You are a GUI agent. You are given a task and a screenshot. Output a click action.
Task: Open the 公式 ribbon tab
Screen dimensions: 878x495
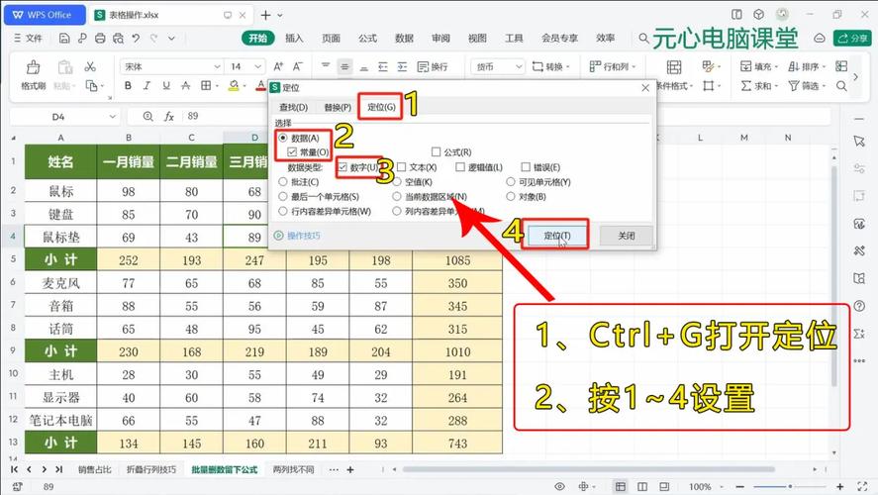(368, 38)
